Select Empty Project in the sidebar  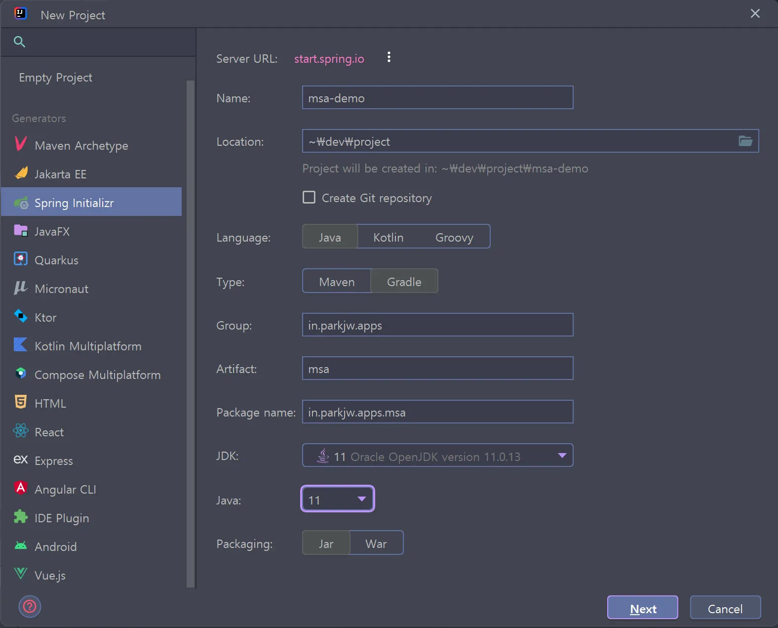click(56, 78)
